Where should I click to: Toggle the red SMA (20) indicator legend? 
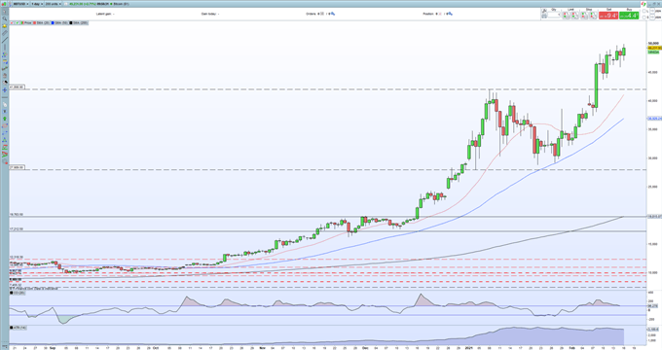coord(41,22)
